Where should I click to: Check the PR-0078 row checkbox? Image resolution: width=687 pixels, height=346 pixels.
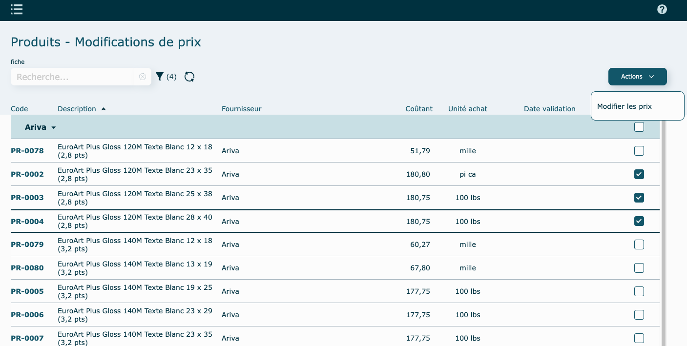tap(639, 151)
